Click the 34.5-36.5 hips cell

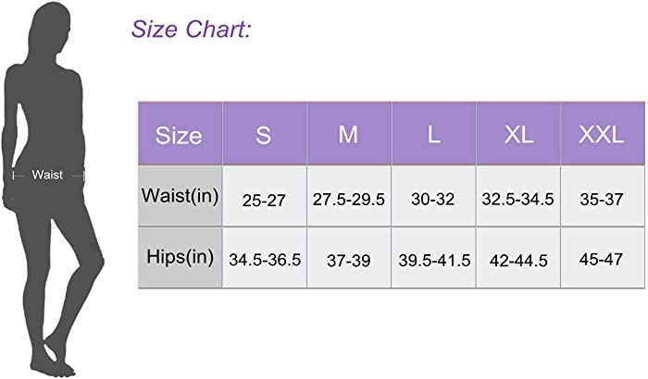[x=265, y=257]
